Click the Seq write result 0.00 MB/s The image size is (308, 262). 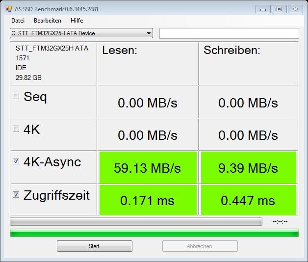[x=248, y=103]
